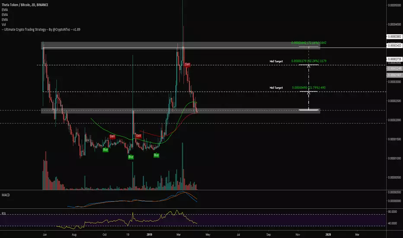This screenshot has width=403, height=238.
Task: Select the Sell marker above the October Buy marker
Action: pyautogui.click(x=112, y=136)
